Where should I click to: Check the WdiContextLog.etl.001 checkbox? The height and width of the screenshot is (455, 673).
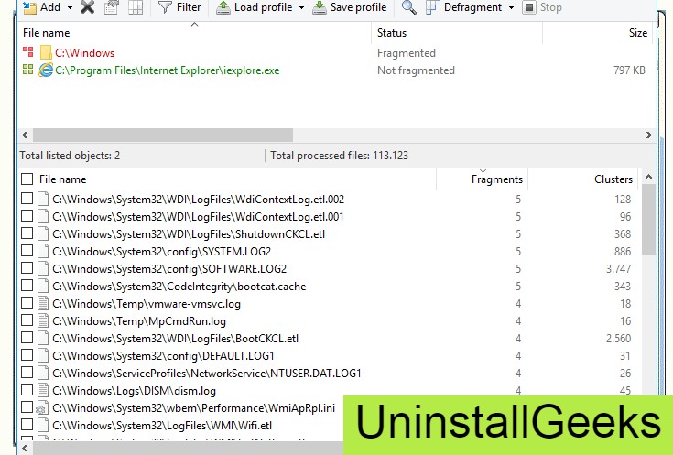coord(27,216)
